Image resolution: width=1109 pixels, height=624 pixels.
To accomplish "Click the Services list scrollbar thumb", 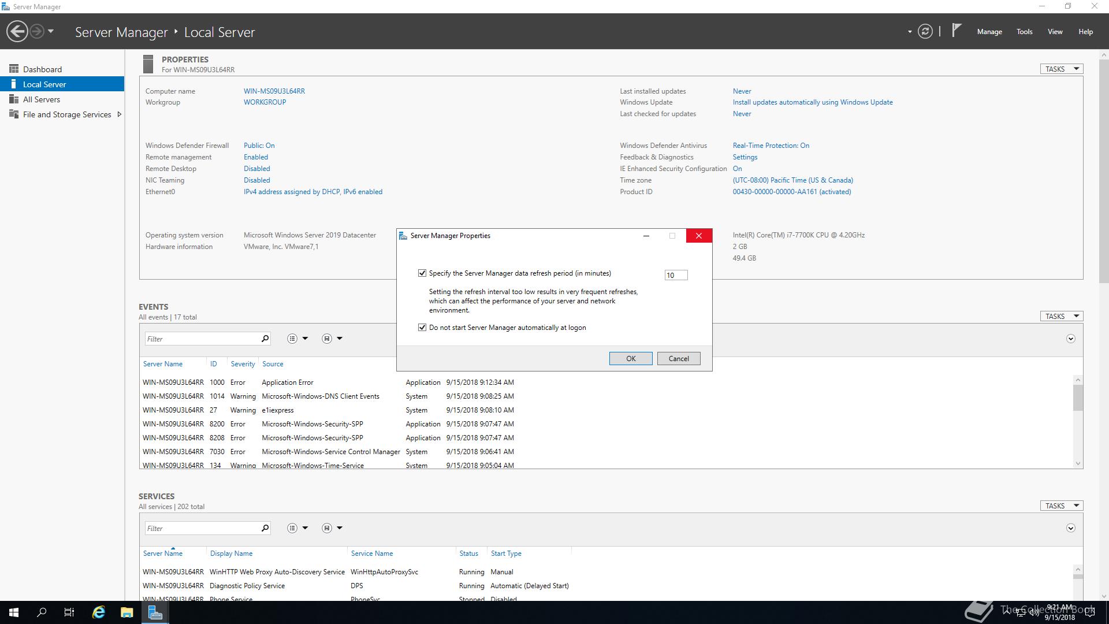I will [x=1078, y=576].
